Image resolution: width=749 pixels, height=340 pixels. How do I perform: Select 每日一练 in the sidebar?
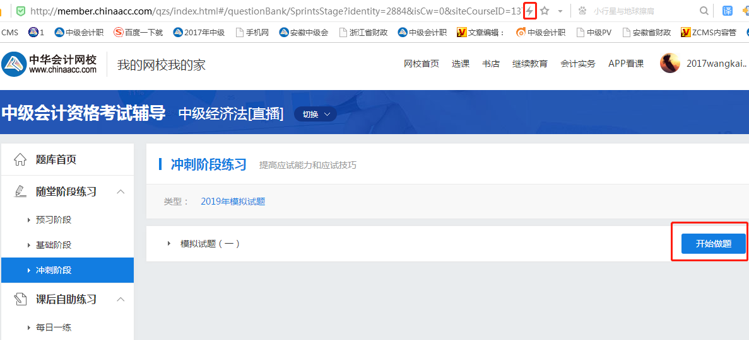pos(54,327)
